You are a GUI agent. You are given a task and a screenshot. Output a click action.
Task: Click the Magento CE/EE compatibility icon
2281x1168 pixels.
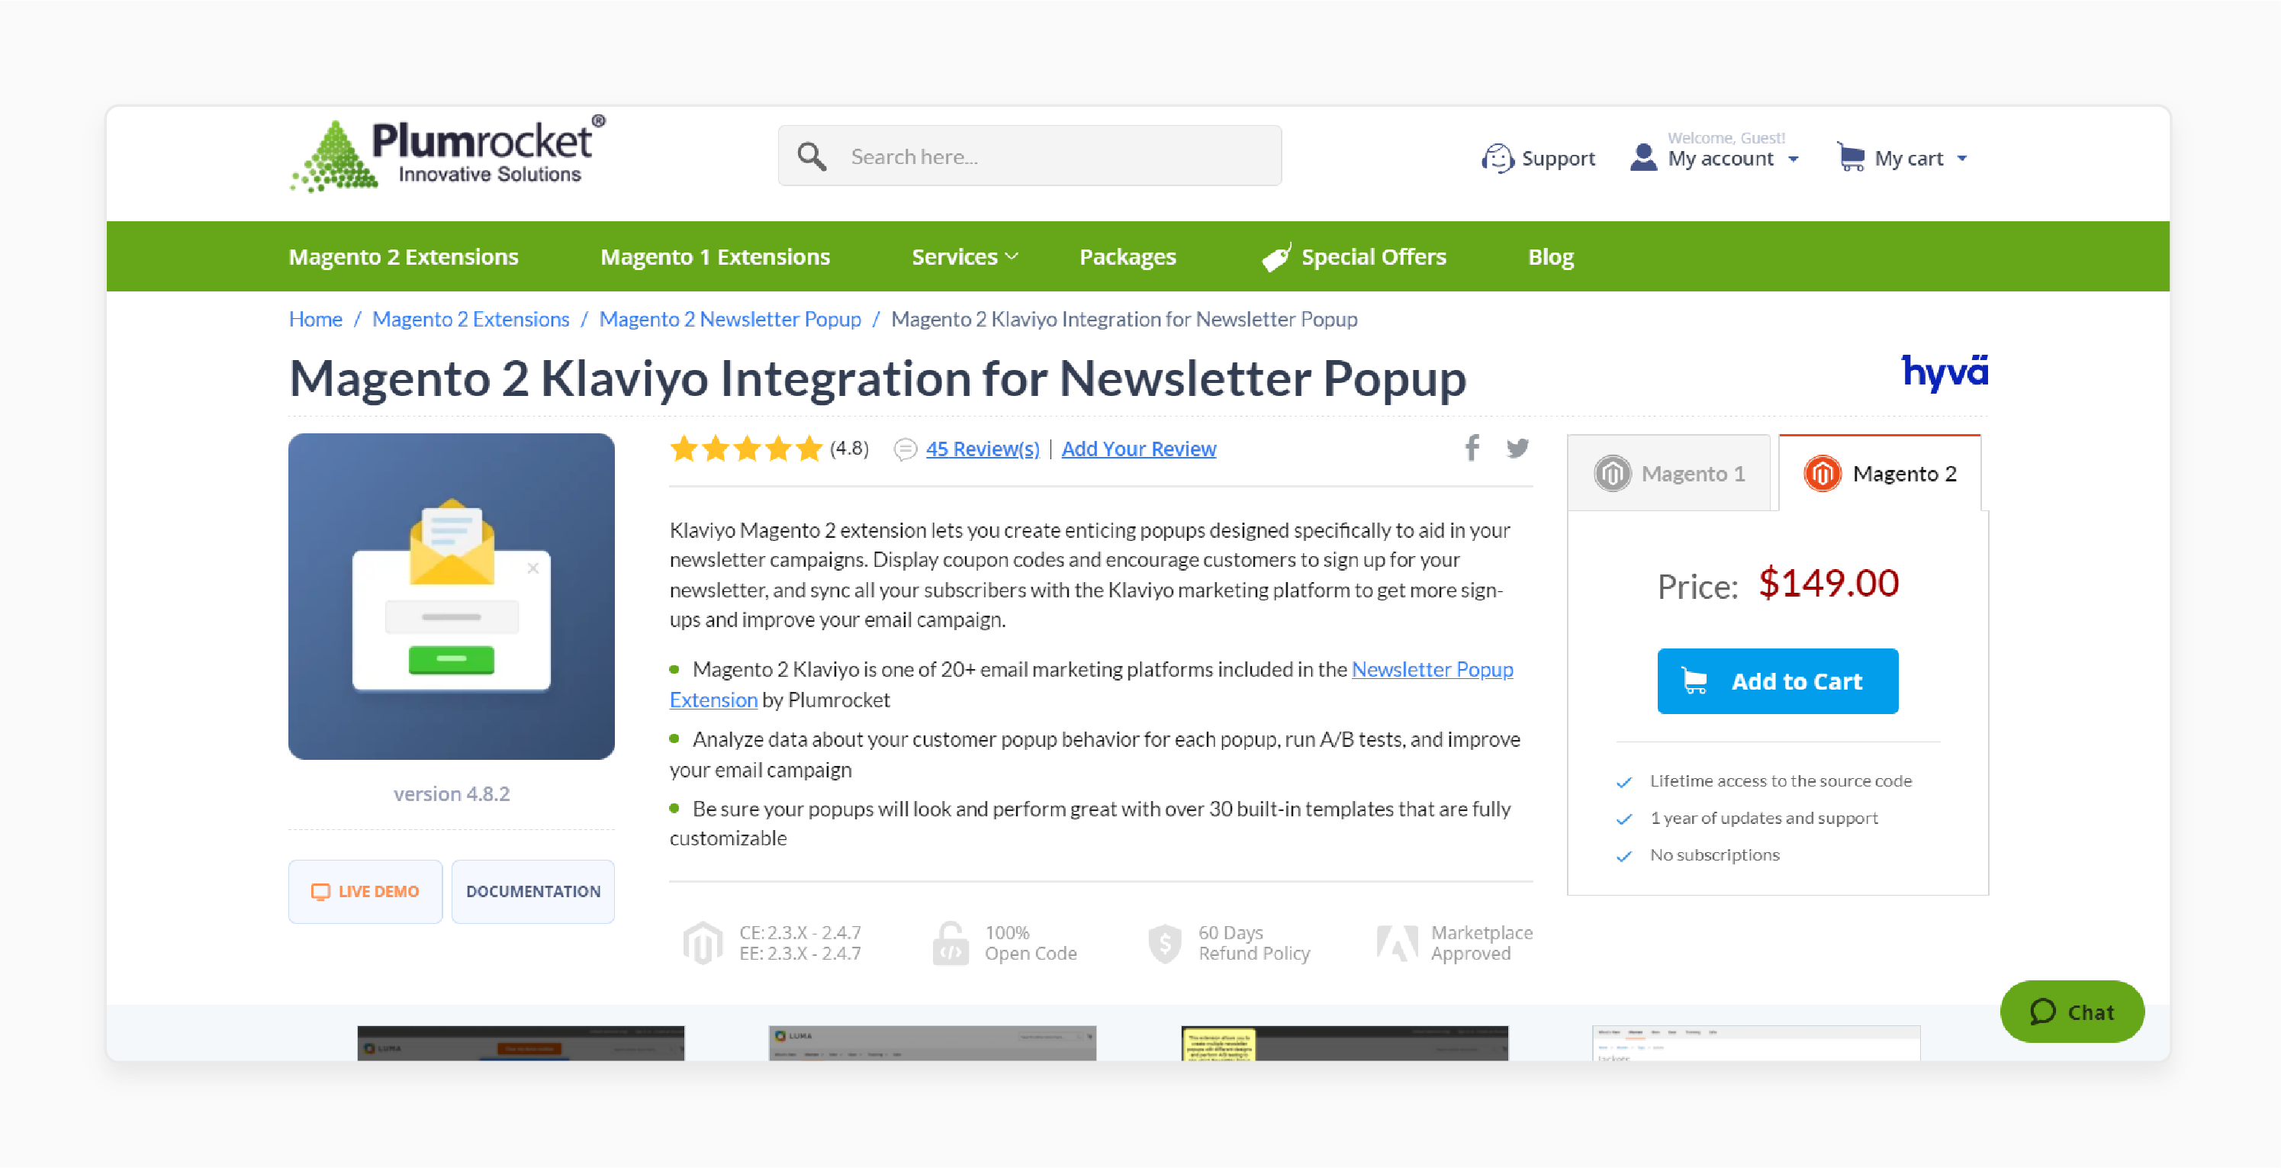[x=703, y=943]
